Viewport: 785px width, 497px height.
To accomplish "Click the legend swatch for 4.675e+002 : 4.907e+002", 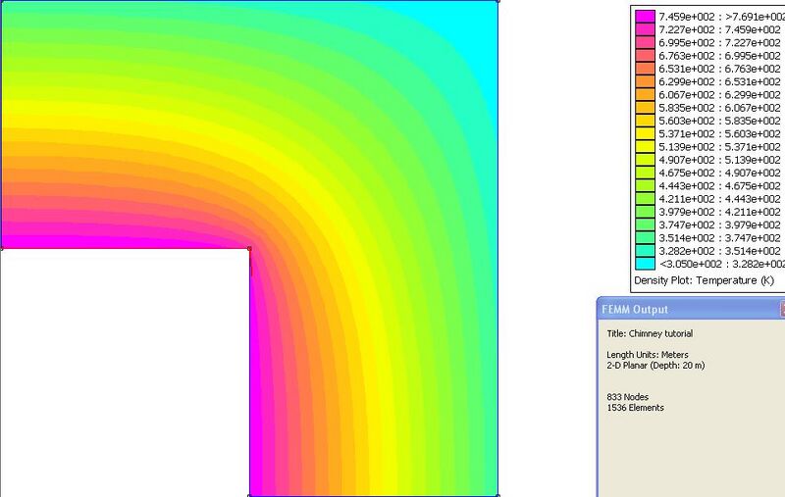I will pos(645,173).
